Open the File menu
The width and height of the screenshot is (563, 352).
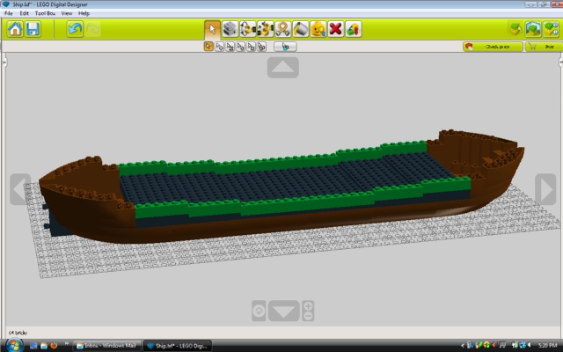(x=9, y=13)
